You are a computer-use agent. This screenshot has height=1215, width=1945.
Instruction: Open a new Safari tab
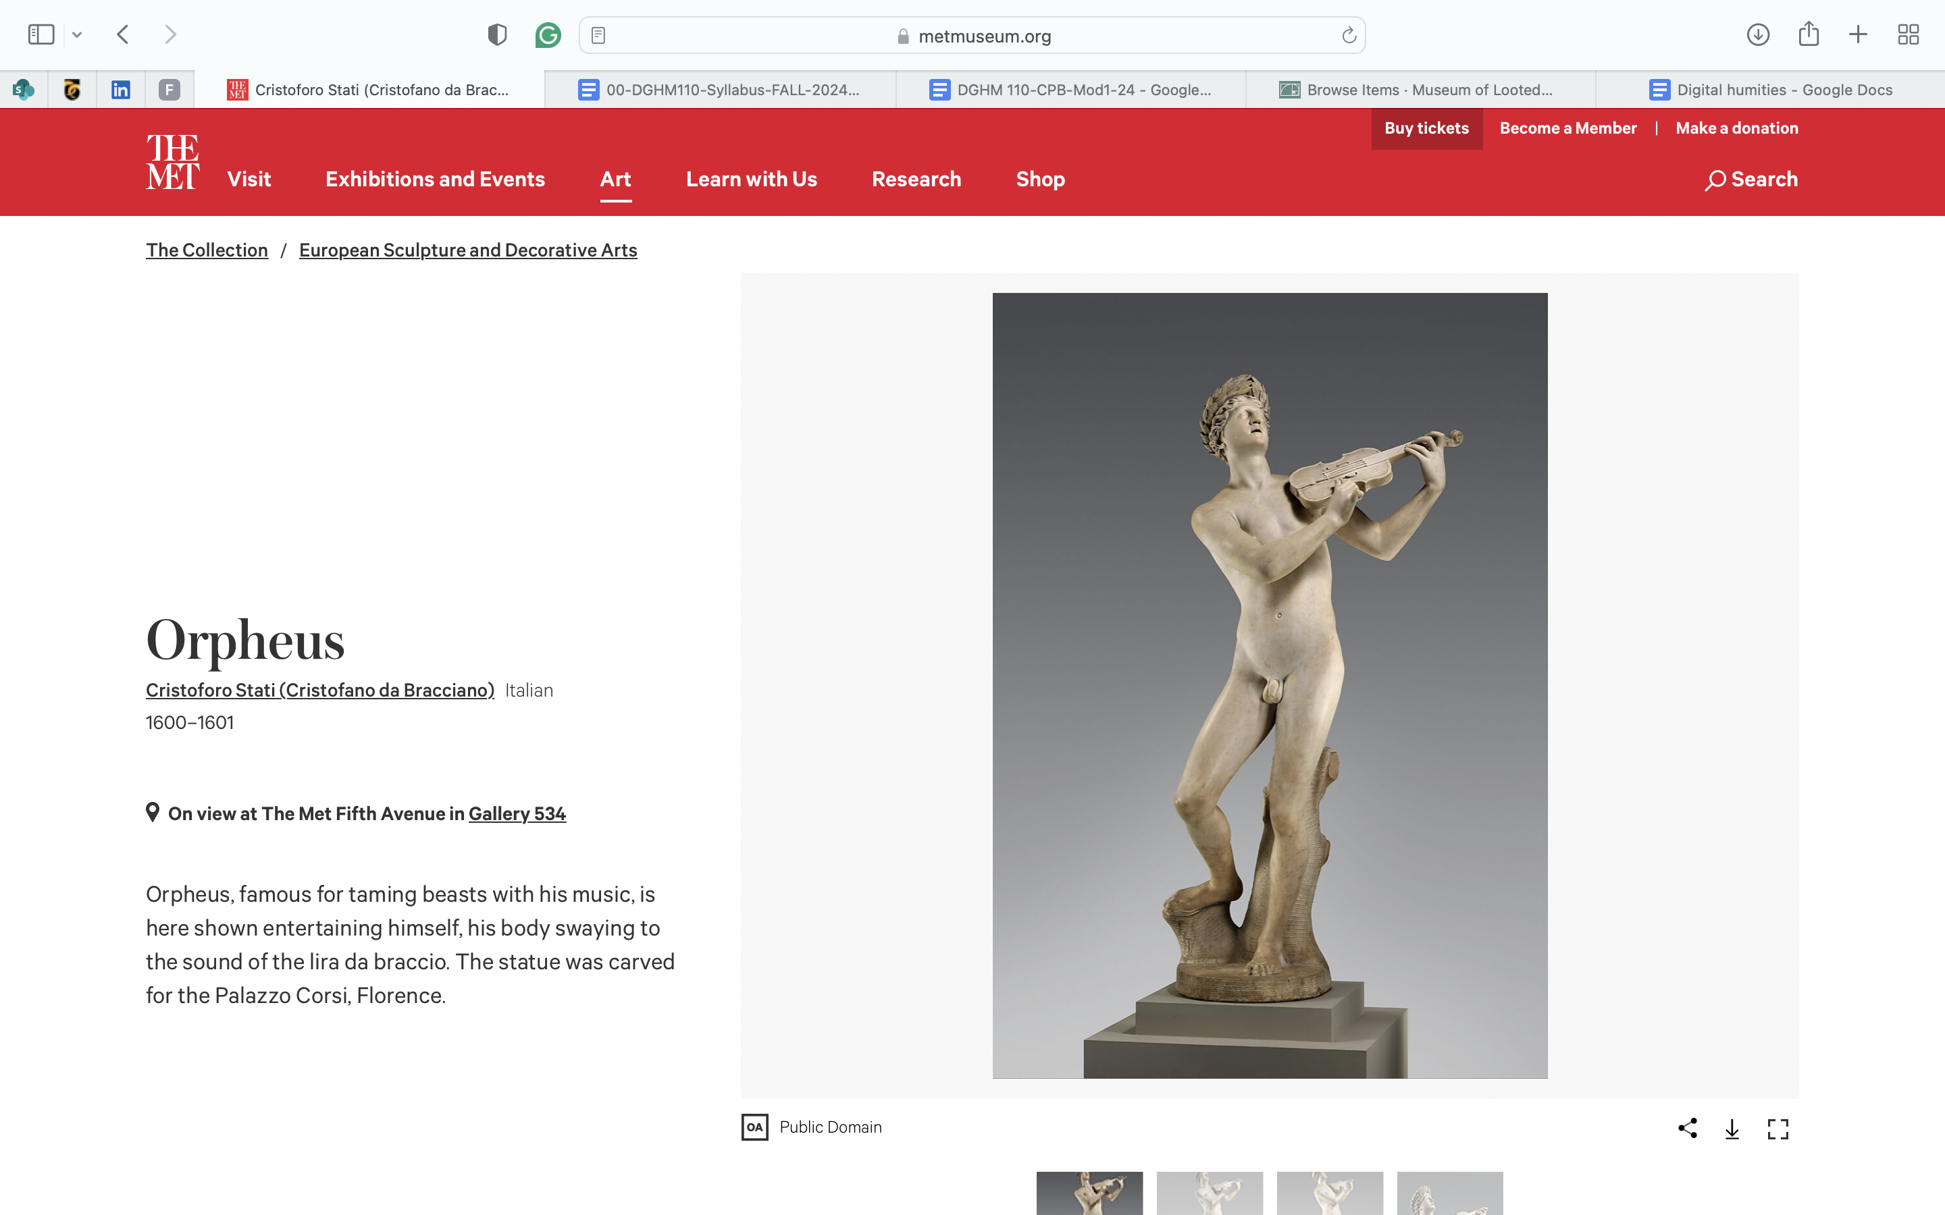tap(1858, 34)
